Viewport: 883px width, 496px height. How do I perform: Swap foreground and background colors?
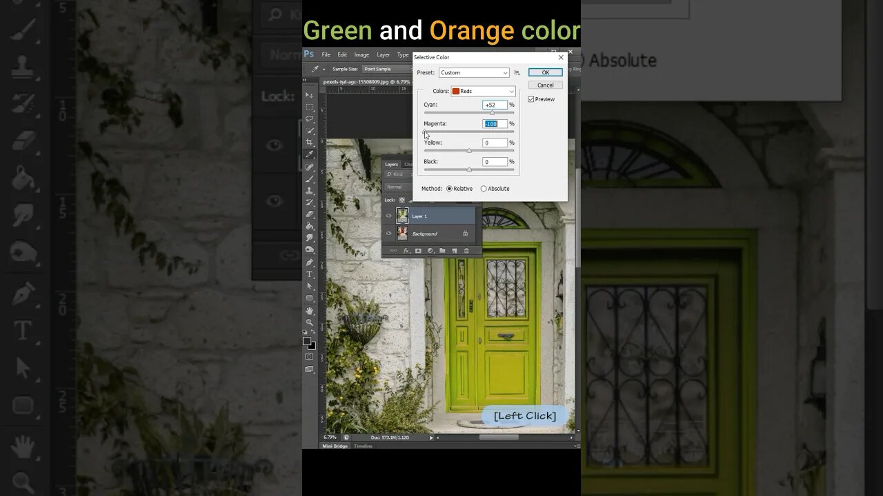(314, 332)
